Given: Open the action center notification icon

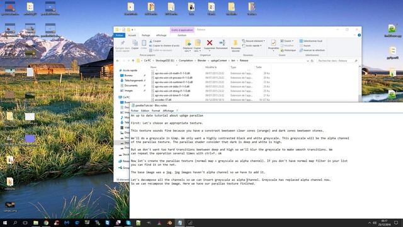Looking at the screenshot, I should click(396, 223).
